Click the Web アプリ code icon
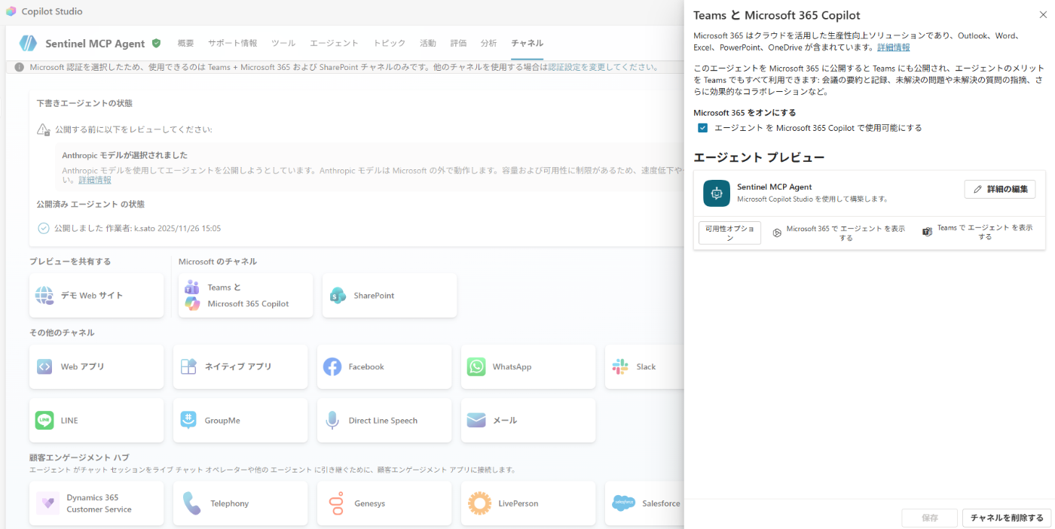1055x529 pixels. [x=44, y=366]
